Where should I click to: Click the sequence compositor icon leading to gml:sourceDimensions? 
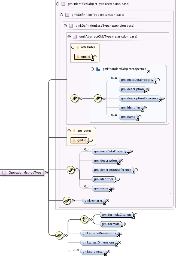(59, 235)
